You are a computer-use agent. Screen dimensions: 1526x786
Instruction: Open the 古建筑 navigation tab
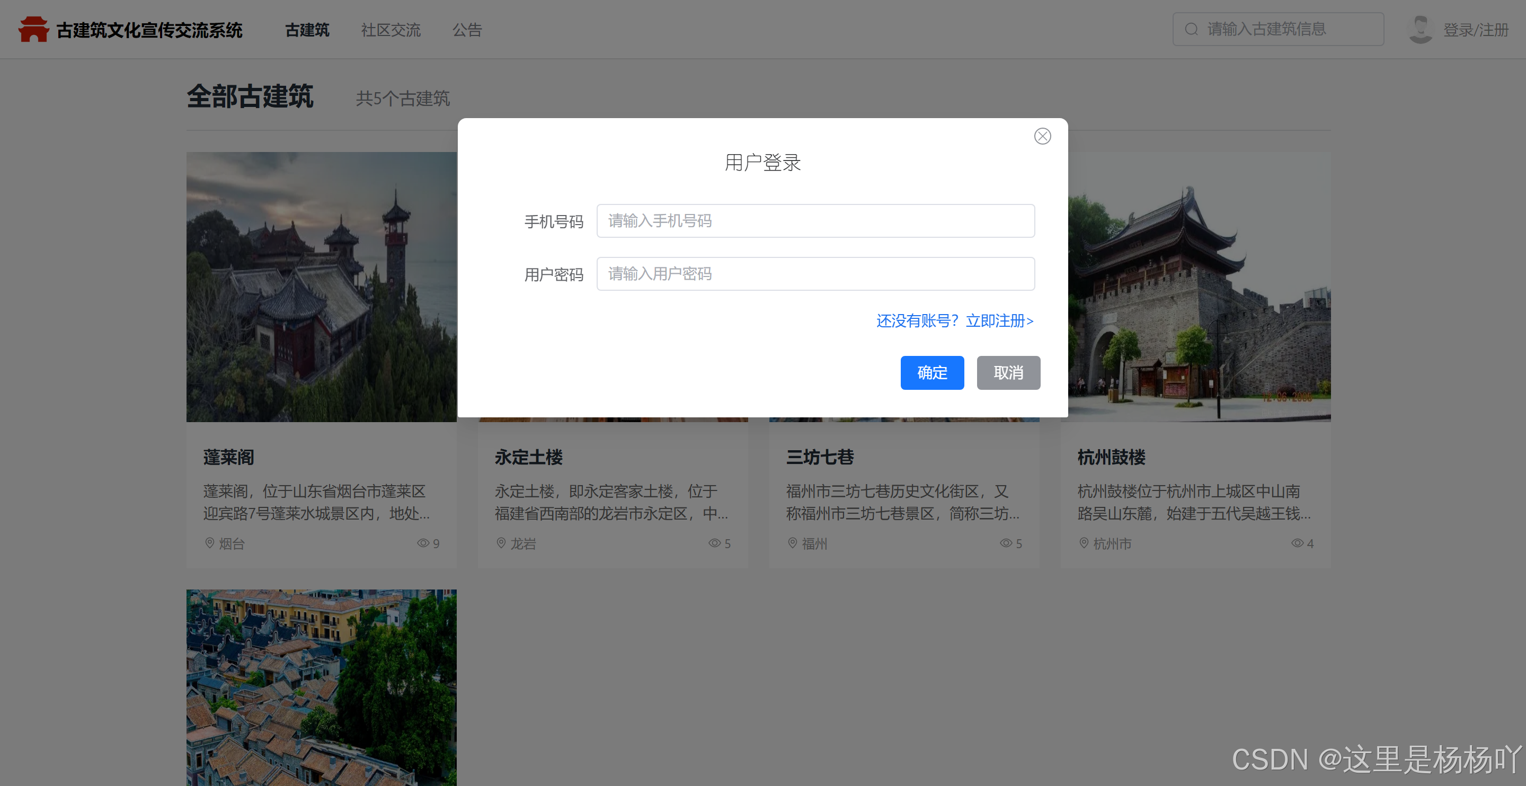point(307,30)
